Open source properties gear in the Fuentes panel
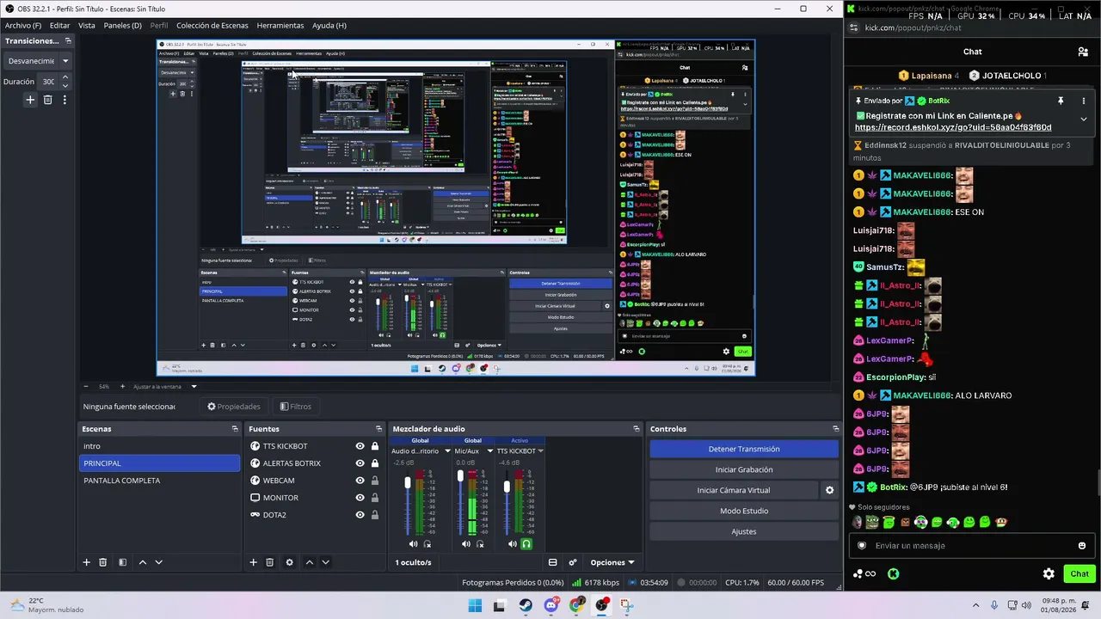 pyautogui.click(x=289, y=562)
